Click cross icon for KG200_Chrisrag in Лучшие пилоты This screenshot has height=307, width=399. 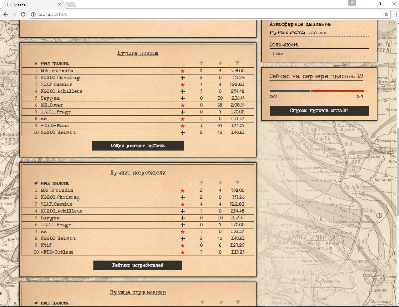pos(183,78)
